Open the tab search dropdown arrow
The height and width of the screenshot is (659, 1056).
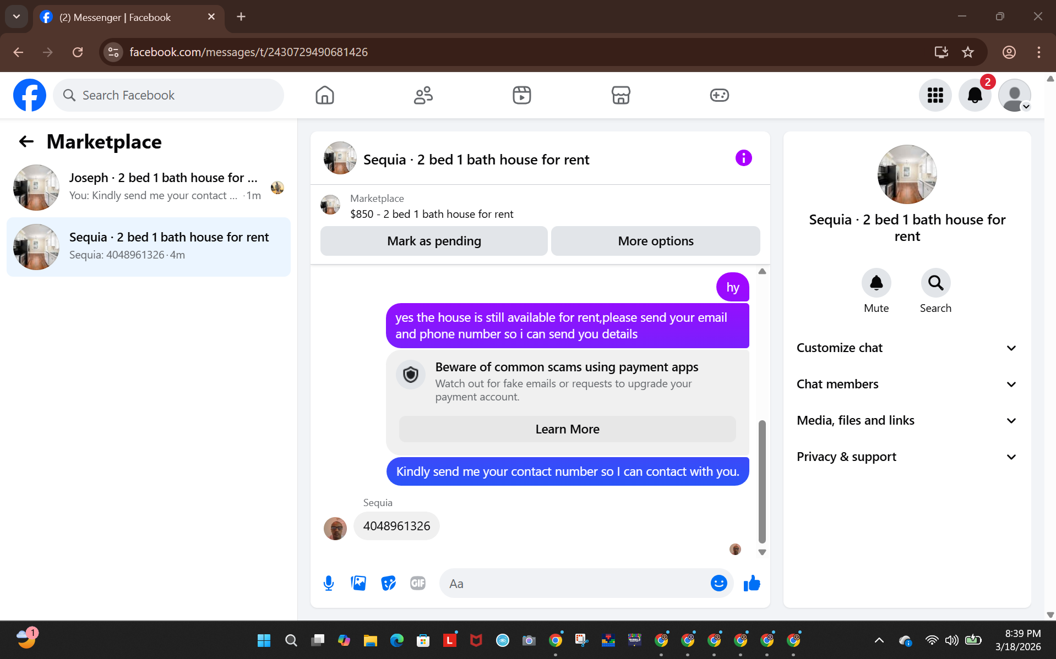tap(17, 17)
